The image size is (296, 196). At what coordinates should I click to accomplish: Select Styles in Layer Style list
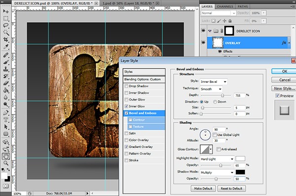click(144, 72)
